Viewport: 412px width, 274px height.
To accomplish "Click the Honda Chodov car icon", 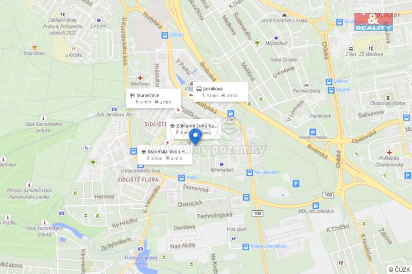I will [313, 132].
